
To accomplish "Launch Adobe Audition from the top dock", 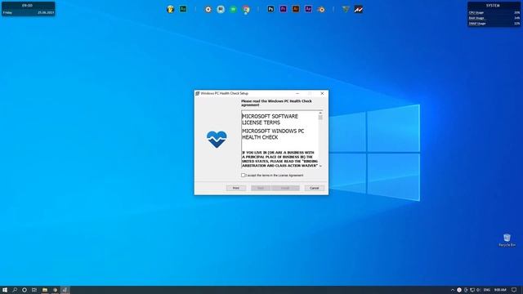I will click(x=183, y=9).
